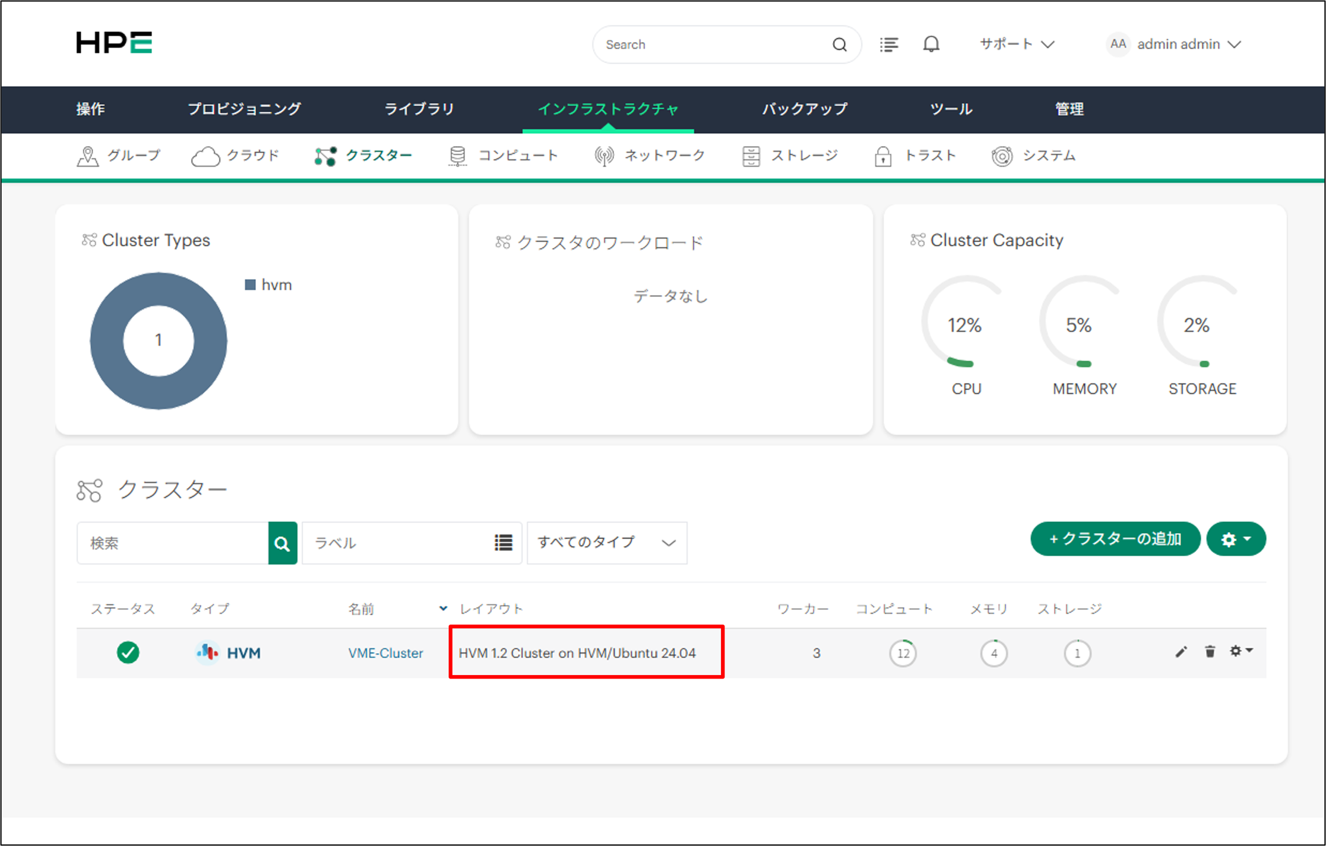Click the hvm legend color swatch
The image size is (1326, 846).
[x=251, y=285]
